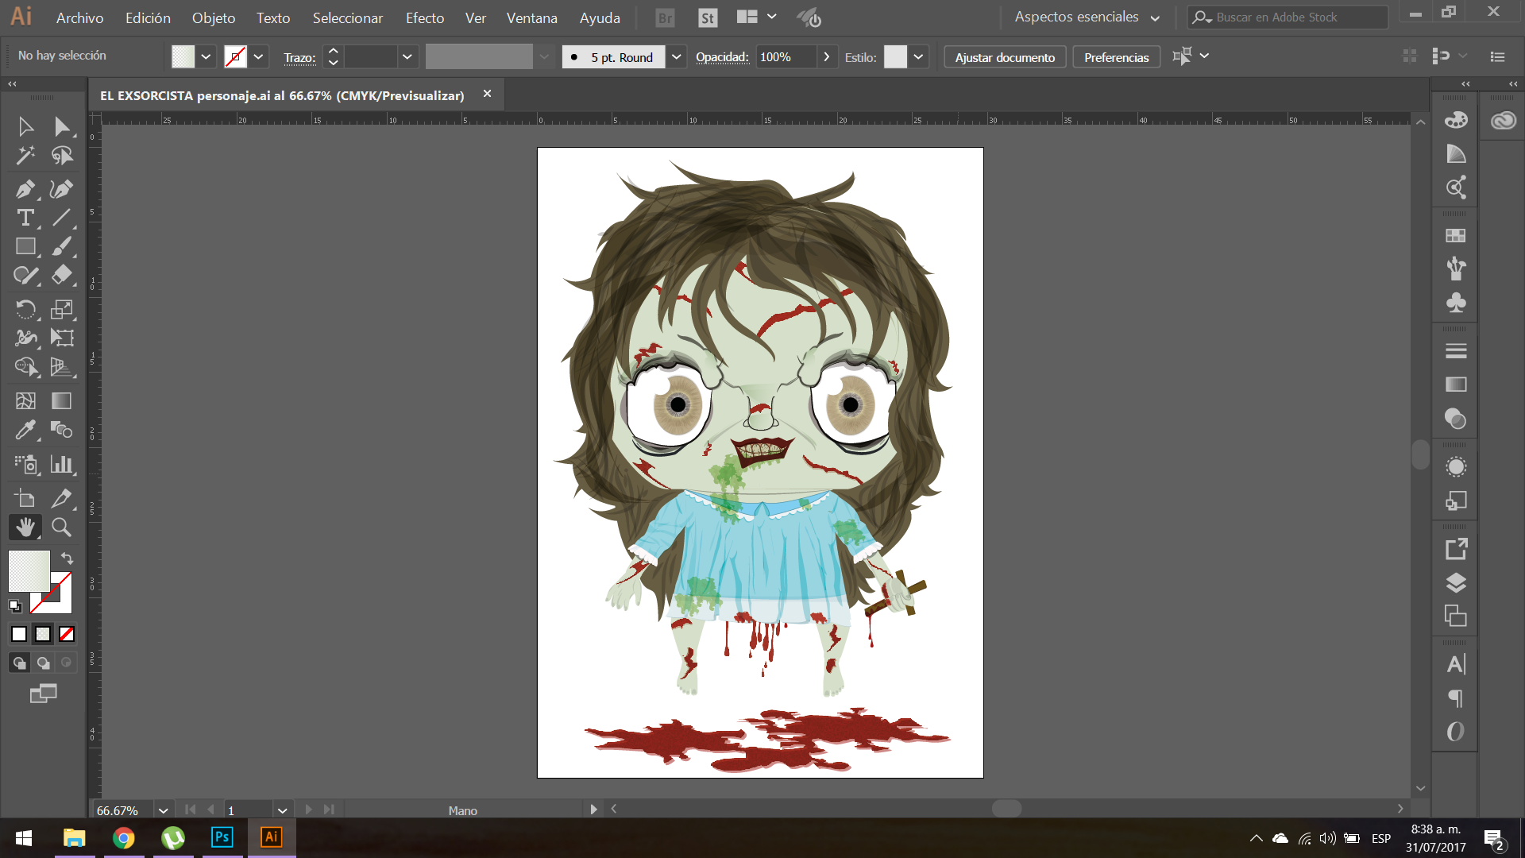This screenshot has width=1525, height=858.
Task: Select the Type tool
Action: tap(25, 218)
